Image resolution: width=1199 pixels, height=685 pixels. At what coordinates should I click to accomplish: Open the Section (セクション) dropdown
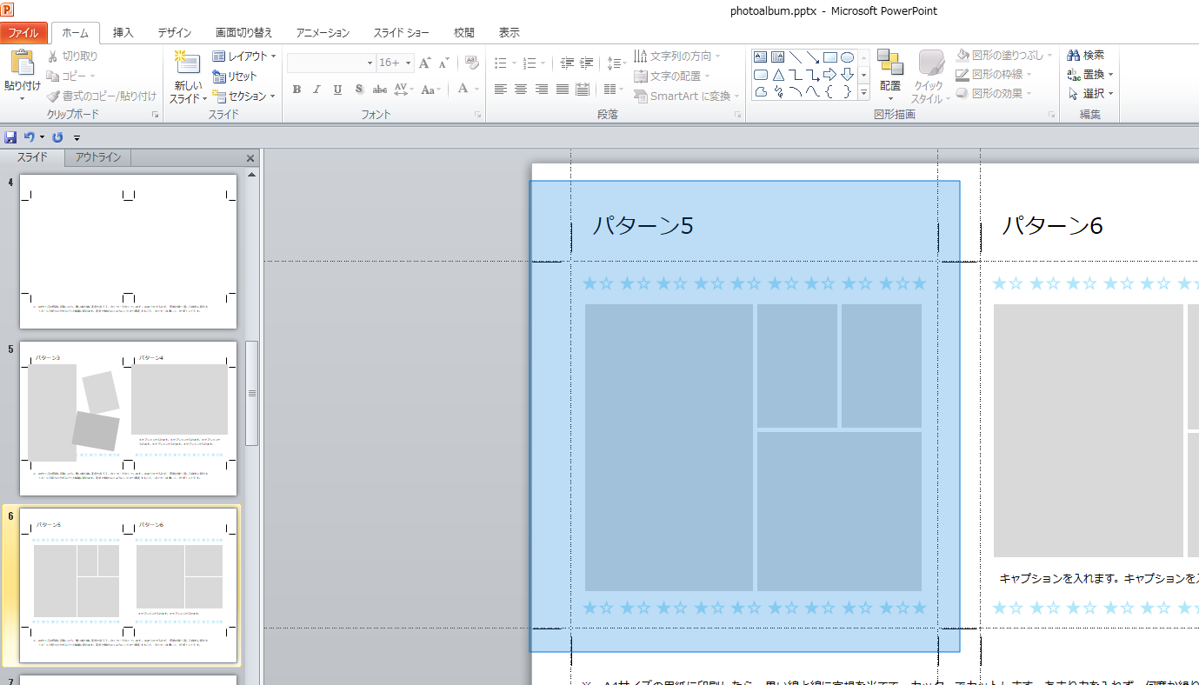[243, 96]
